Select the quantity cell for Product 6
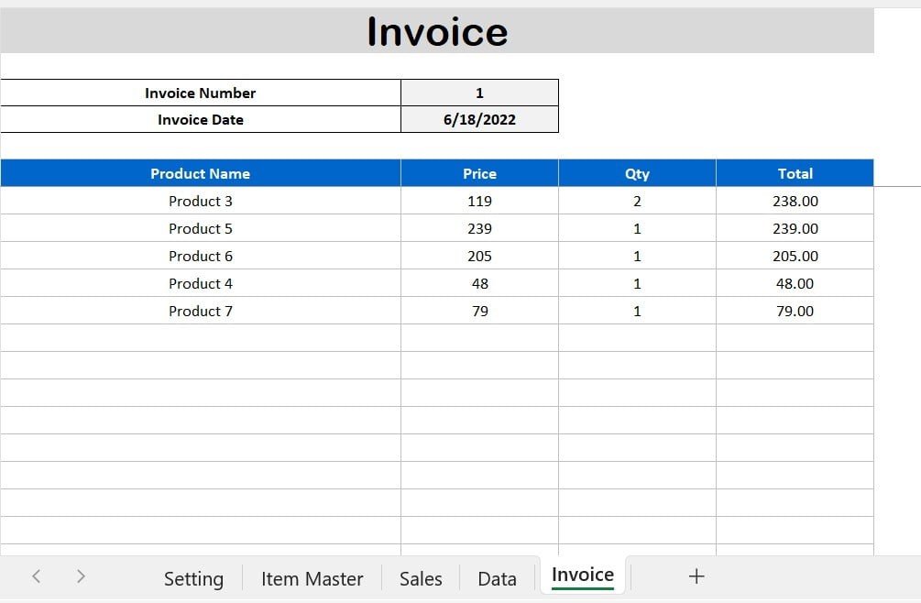Screen dimensions: 921x603 637,256
